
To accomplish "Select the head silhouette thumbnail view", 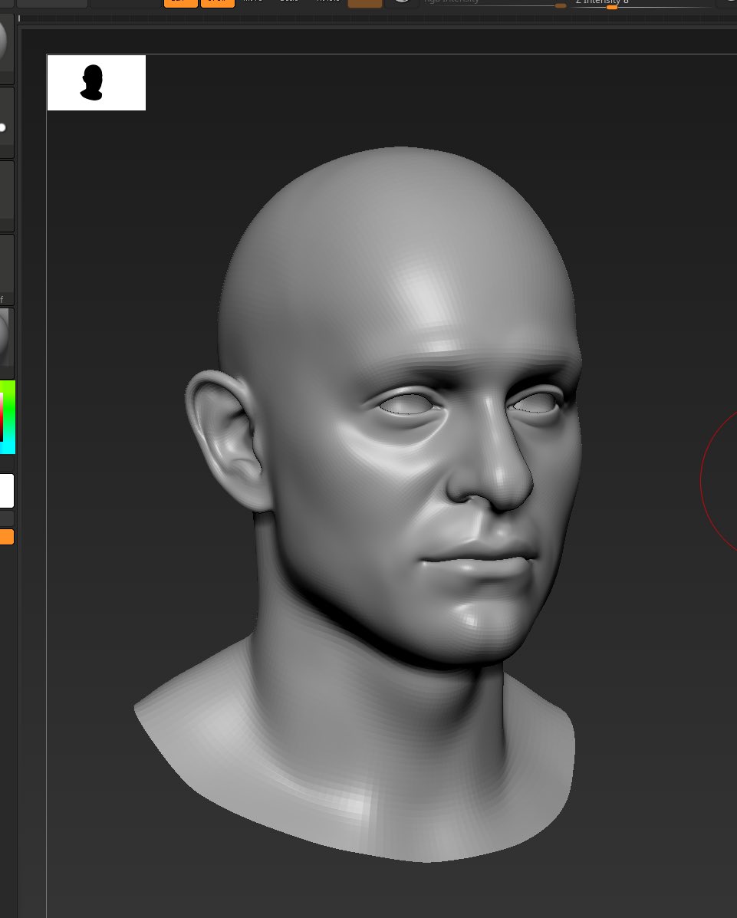I will click(x=97, y=83).
